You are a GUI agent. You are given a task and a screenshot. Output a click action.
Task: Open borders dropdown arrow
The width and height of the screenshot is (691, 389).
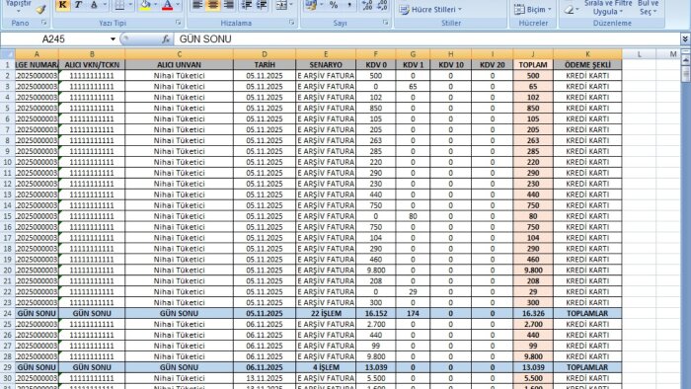point(130,5)
